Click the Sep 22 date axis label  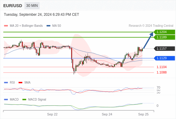(x=52, y=115)
